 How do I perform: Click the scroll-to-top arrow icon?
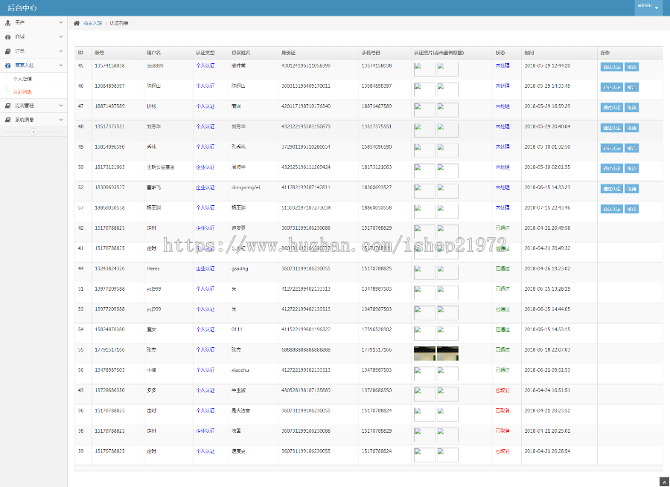(x=663, y=482)
